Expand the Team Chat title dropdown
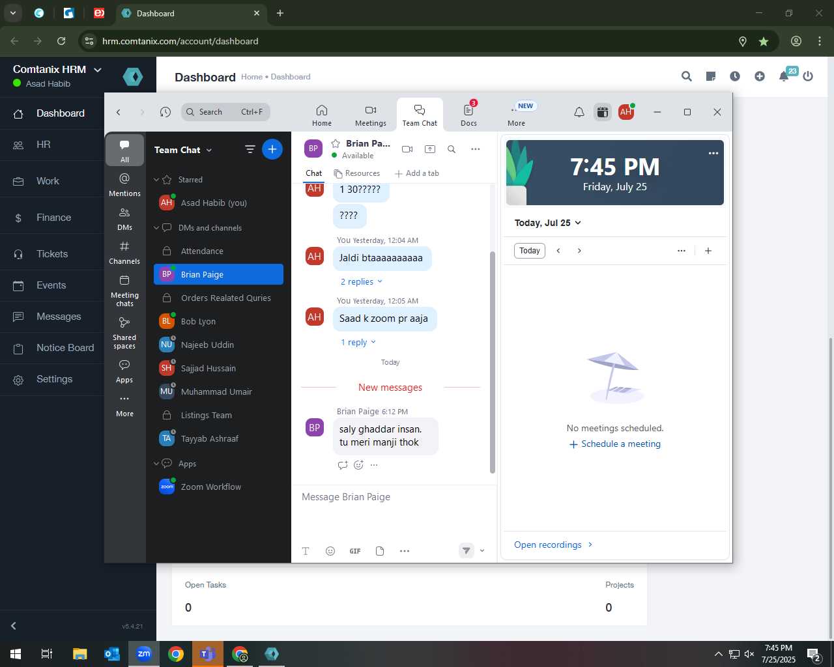Screen dimensions: 834x667 (x=209, y=150)
